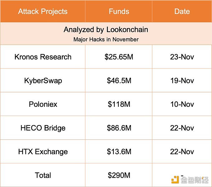
Task: Click the Date column header
Action: point(182,11)
